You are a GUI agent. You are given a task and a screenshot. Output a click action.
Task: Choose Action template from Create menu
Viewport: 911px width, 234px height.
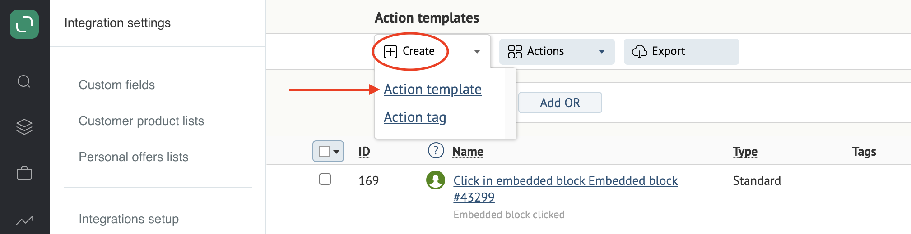(432, 89)
